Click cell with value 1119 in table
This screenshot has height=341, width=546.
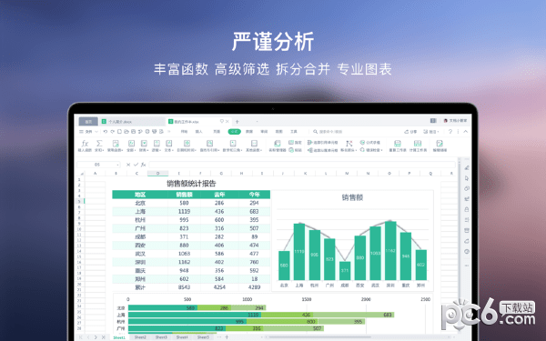(184, 211)
